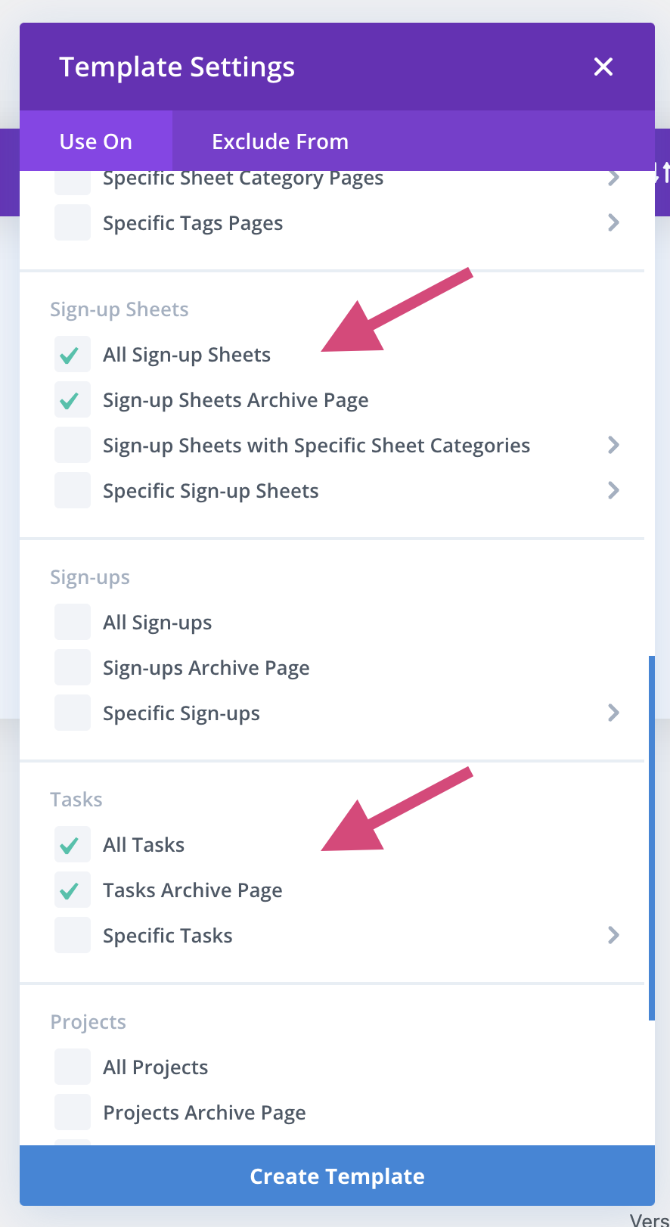This screenshot has height=1227, width=670.
Task: Enable All Sign-ups checkbox
Action: coord(73,623)
